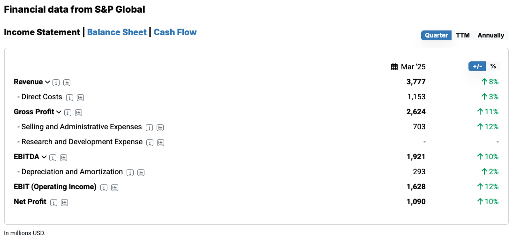
Task: Switch change display to % mode
Action: [x=493, y=67]
